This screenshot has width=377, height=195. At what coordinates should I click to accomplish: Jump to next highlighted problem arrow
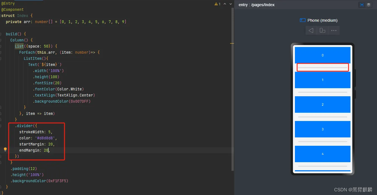(x=231, y=4)
